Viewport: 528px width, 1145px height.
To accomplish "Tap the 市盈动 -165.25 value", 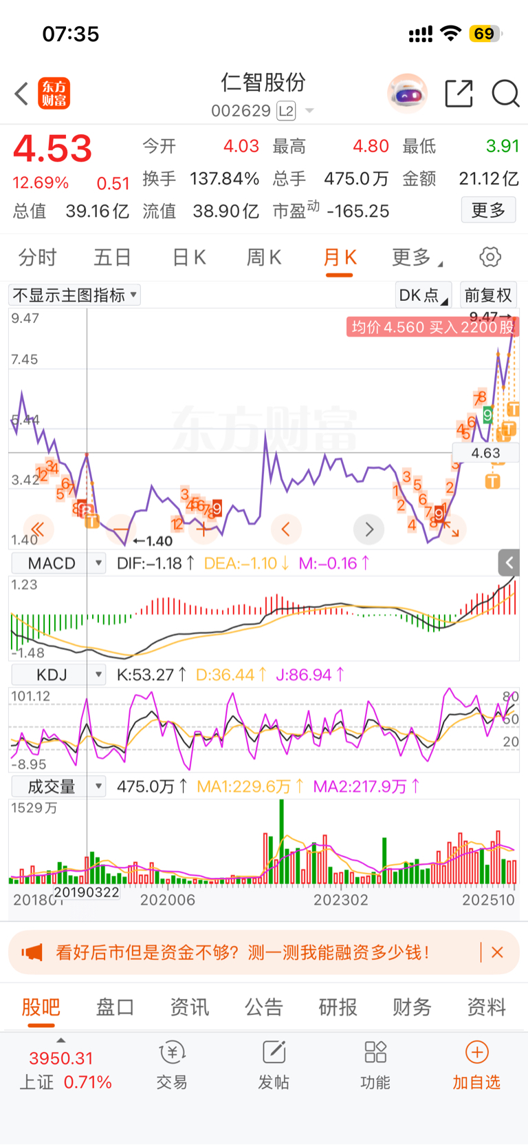I will (x=331, y=210).
